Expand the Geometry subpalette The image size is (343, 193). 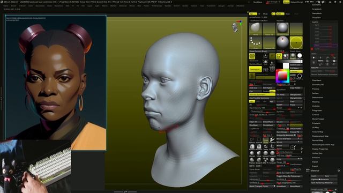point(316,5)
